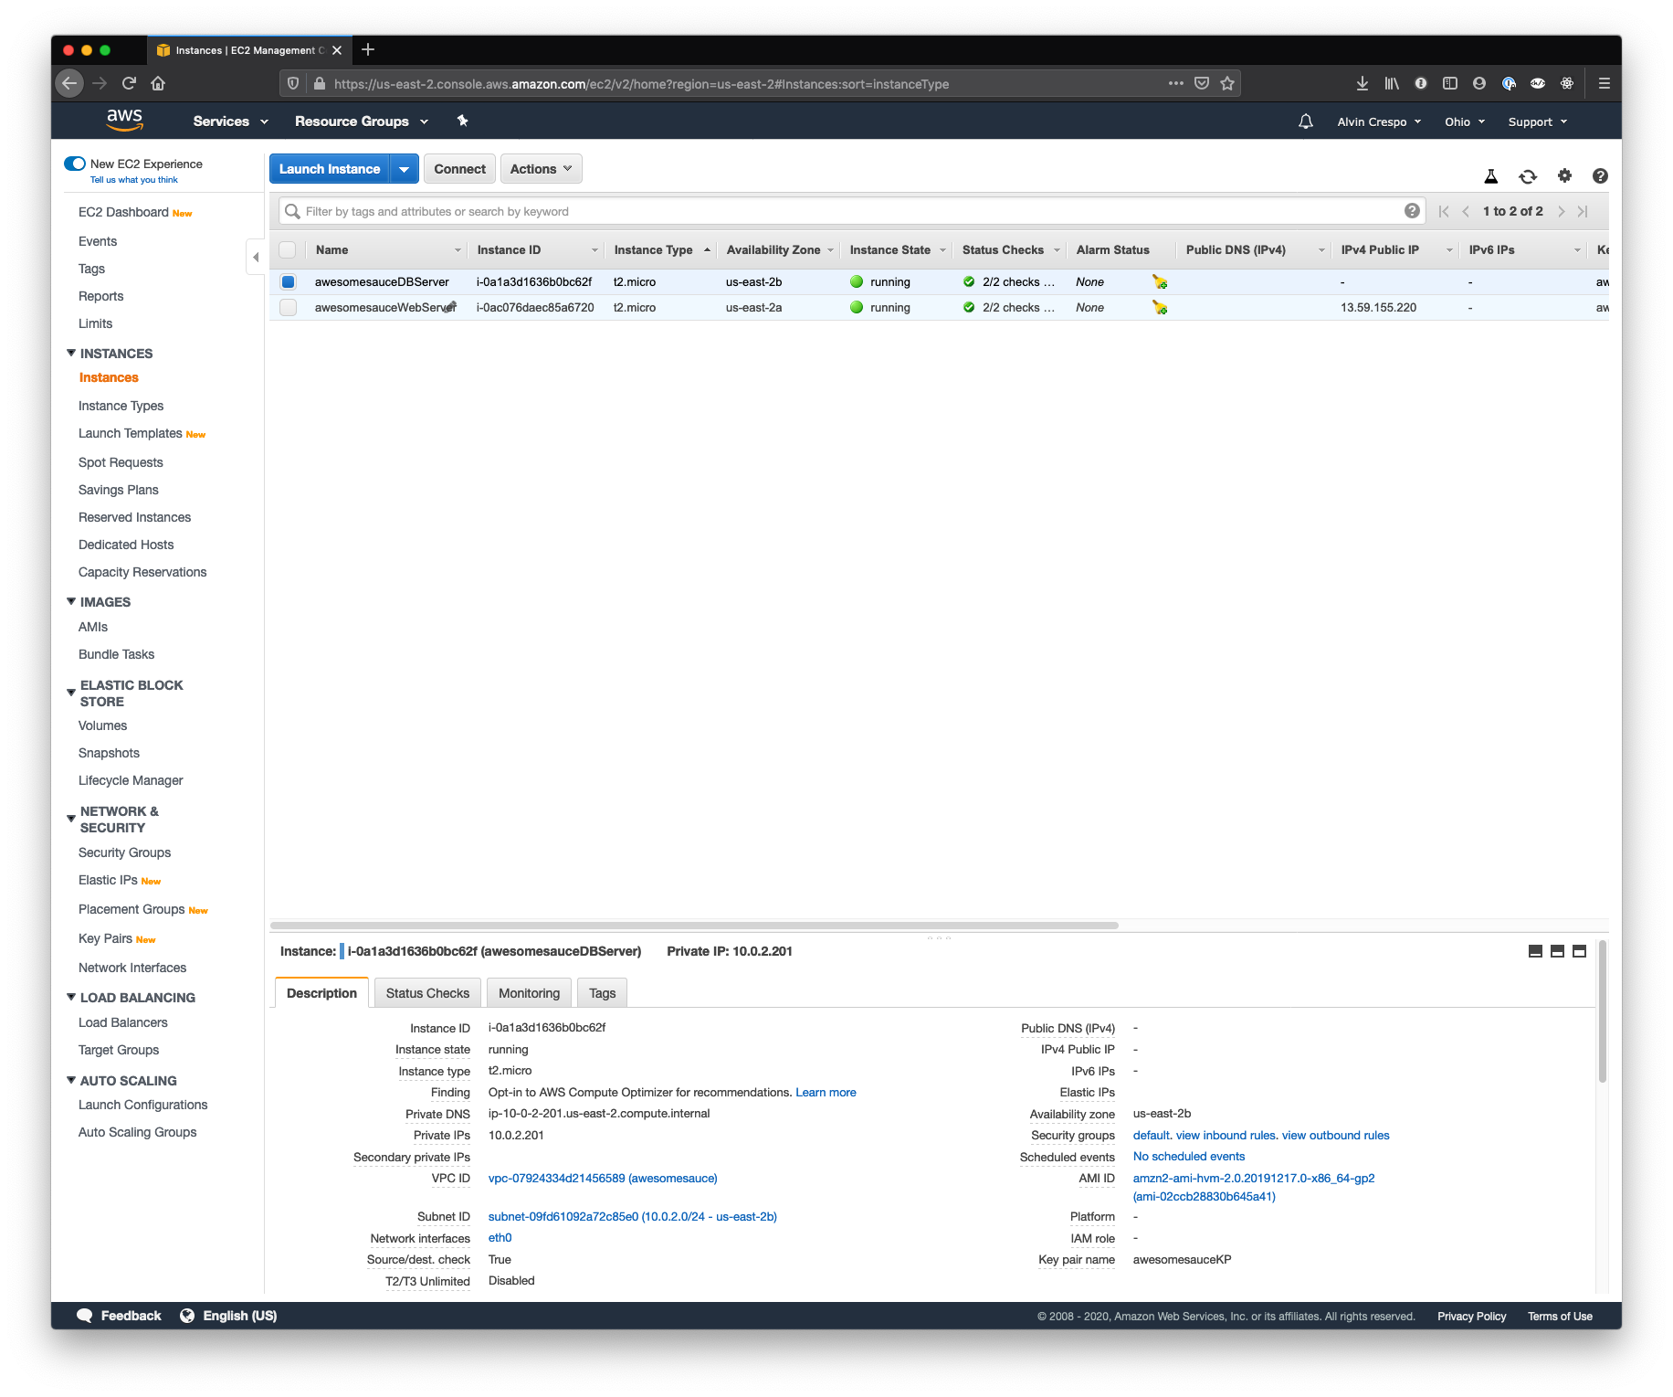Open notifications bell in AWS navbar
The height and width of the screenshot is (1397, 1673).
point(1305,121)
